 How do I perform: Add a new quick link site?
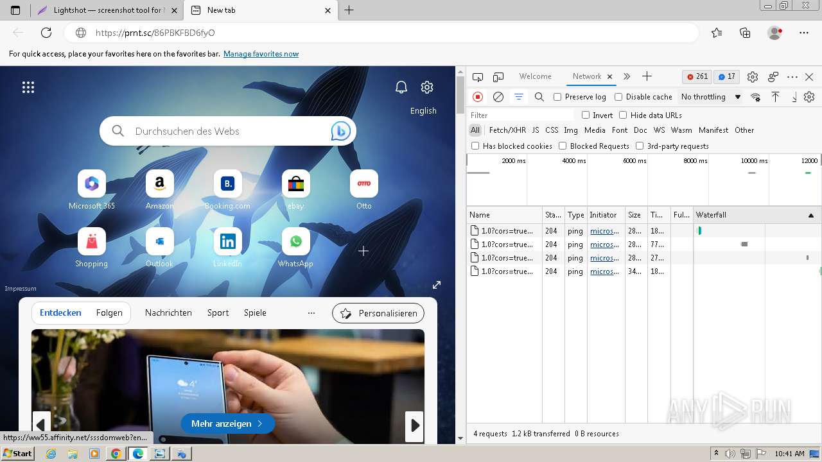click(x=363, y=251)
